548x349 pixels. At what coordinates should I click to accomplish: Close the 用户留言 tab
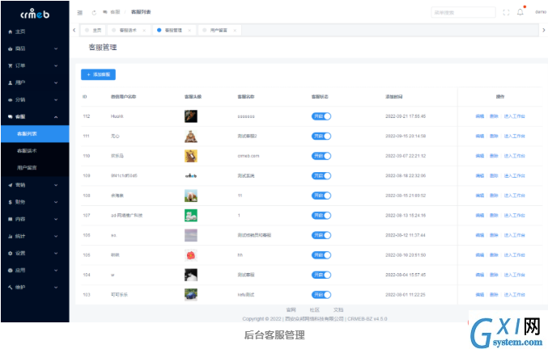(235, 31)
